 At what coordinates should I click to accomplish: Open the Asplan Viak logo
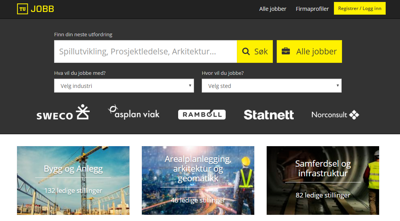[x=134, y=112]
